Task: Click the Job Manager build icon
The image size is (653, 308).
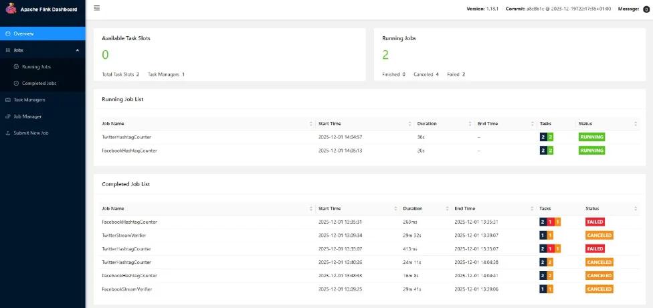Action: tap(7, 117)
